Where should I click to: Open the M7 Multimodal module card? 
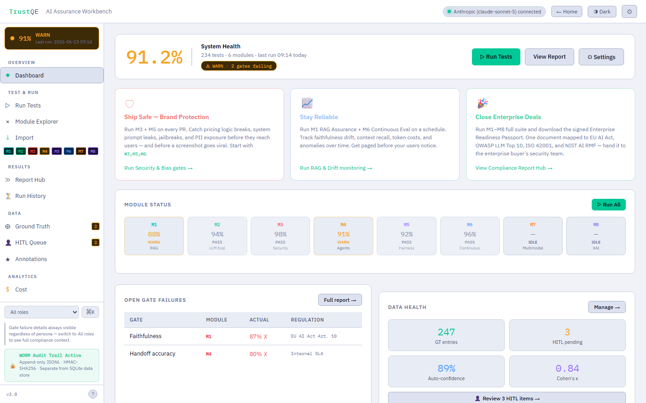tap(533, 236)
